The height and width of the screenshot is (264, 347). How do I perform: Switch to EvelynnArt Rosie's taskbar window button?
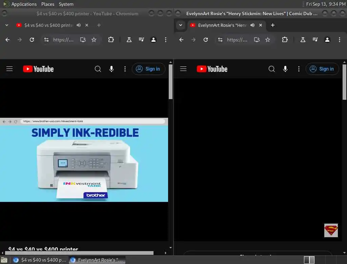97,260
